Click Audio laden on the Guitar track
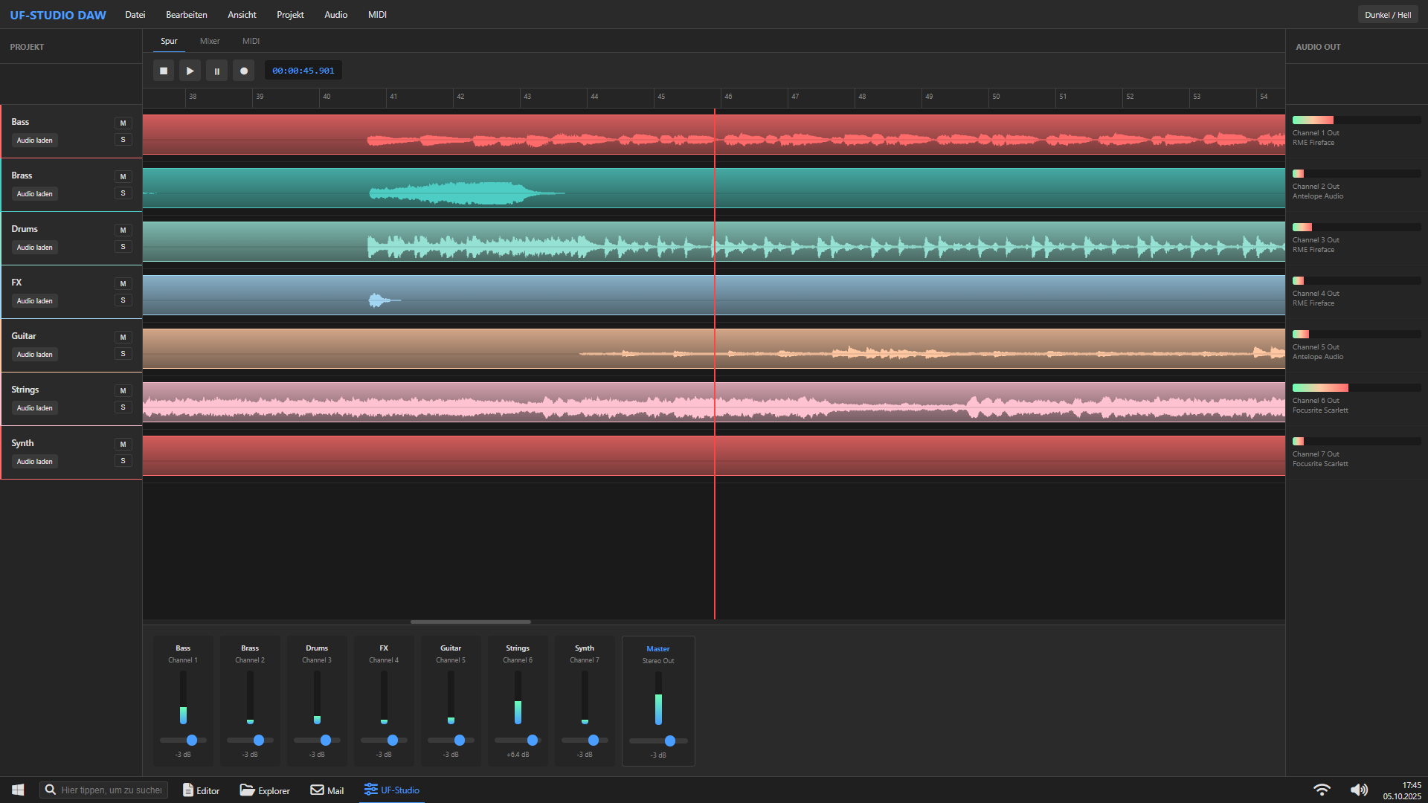The height and width of the screenshot is (803, 1428). tap(34, 354)
